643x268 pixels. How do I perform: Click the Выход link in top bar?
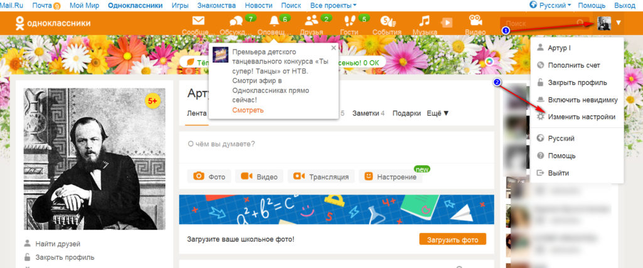point(625,5)
